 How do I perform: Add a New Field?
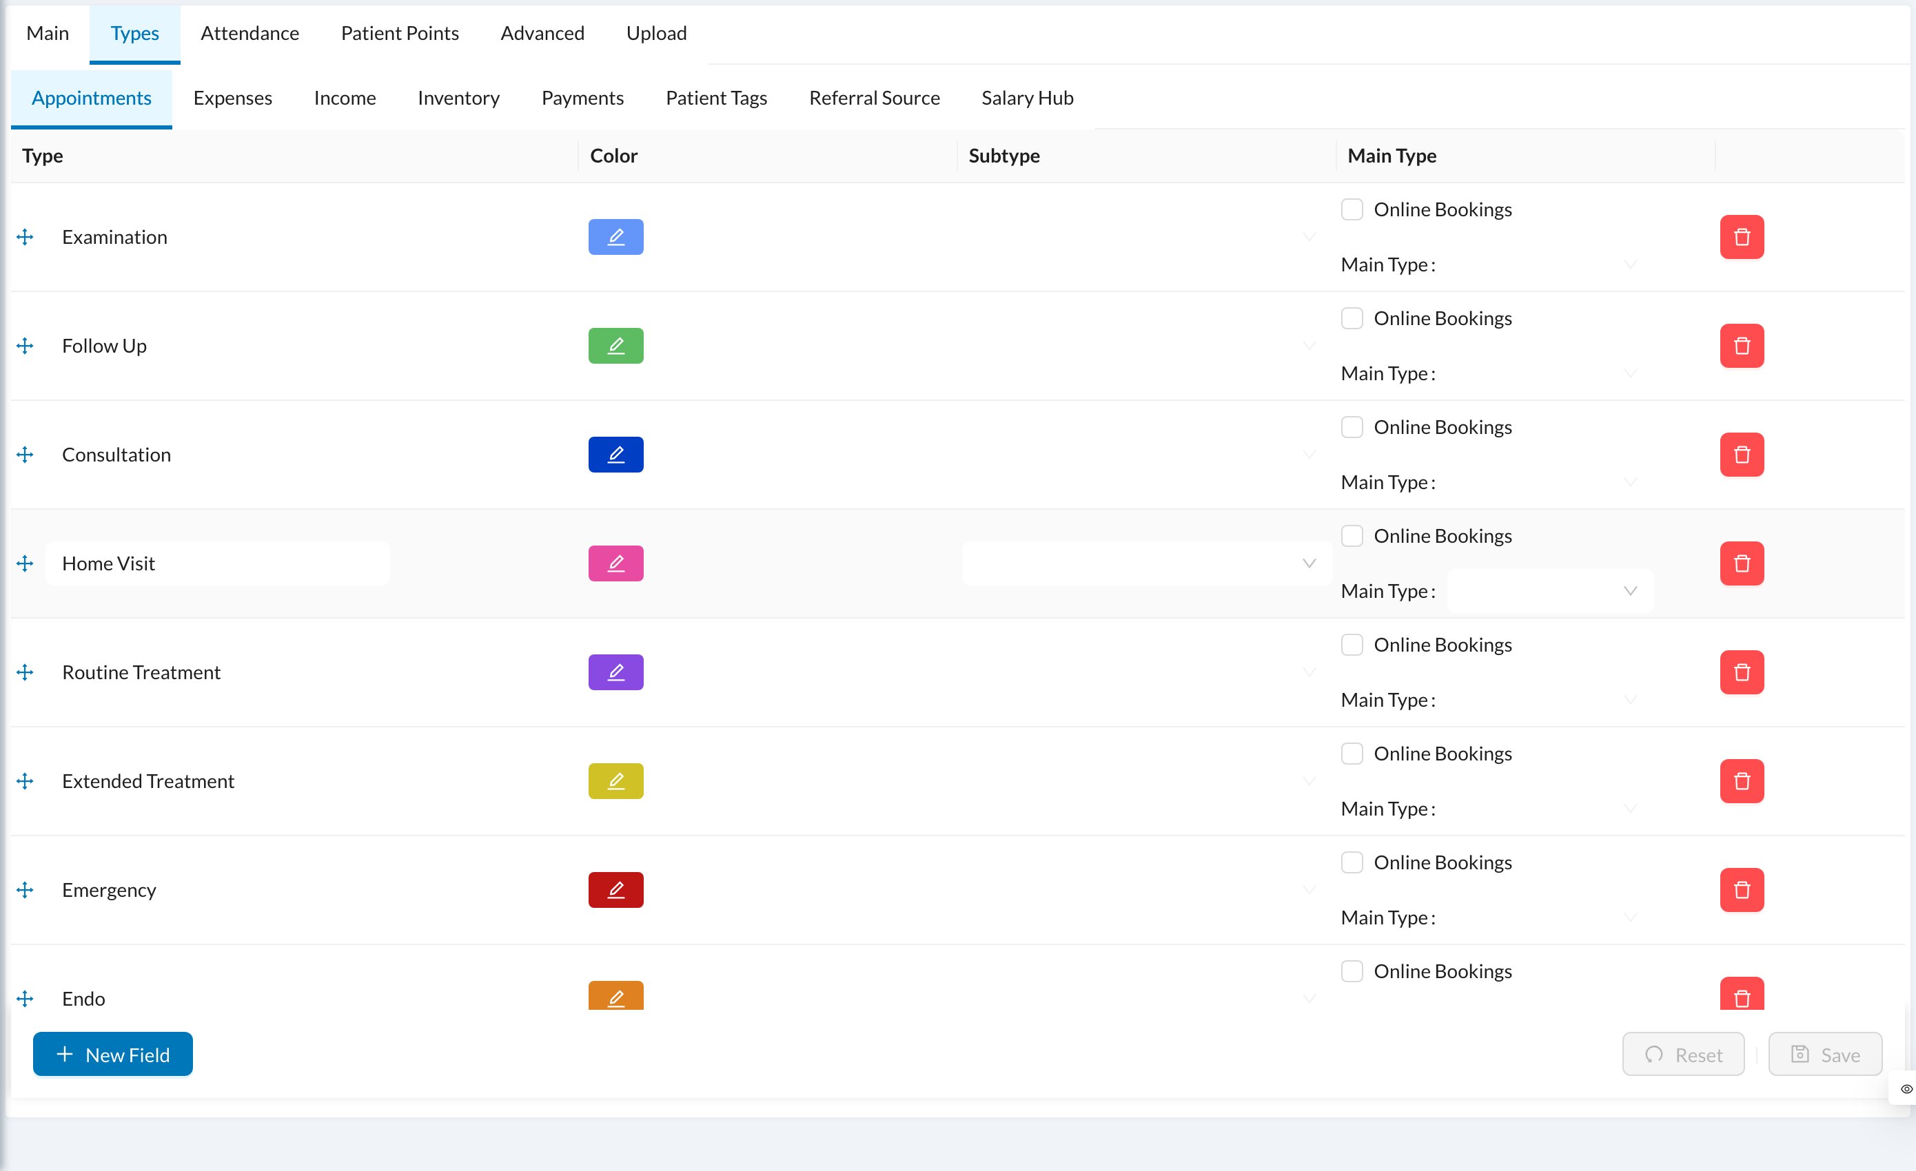pos(113,1055)
